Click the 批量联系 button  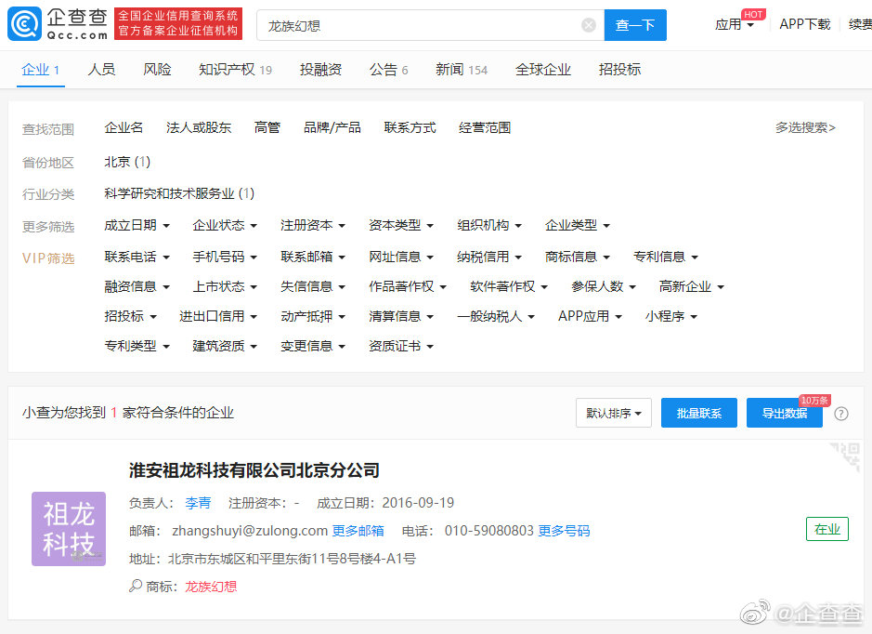pos(699,413)
